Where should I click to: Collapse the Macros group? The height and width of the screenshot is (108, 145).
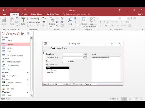point(27,85)
